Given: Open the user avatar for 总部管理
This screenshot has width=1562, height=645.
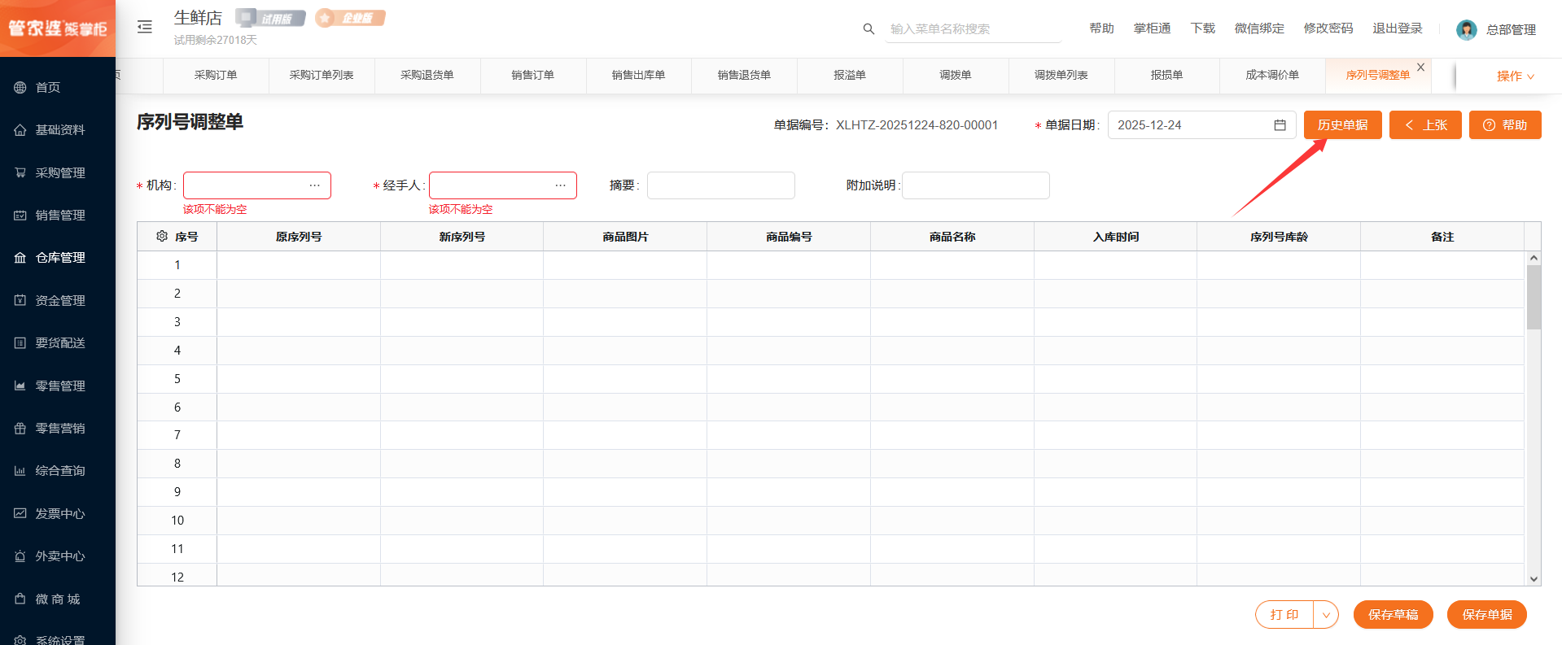Looking at the screenshot, I should tap(1466, 29).
